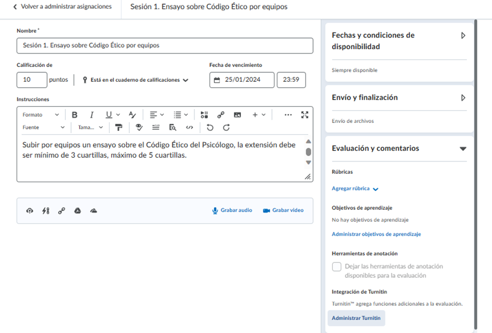View the HTML source code editor
Screen dimensions: 492x333
pyautogui.click(x=189, y=127)
